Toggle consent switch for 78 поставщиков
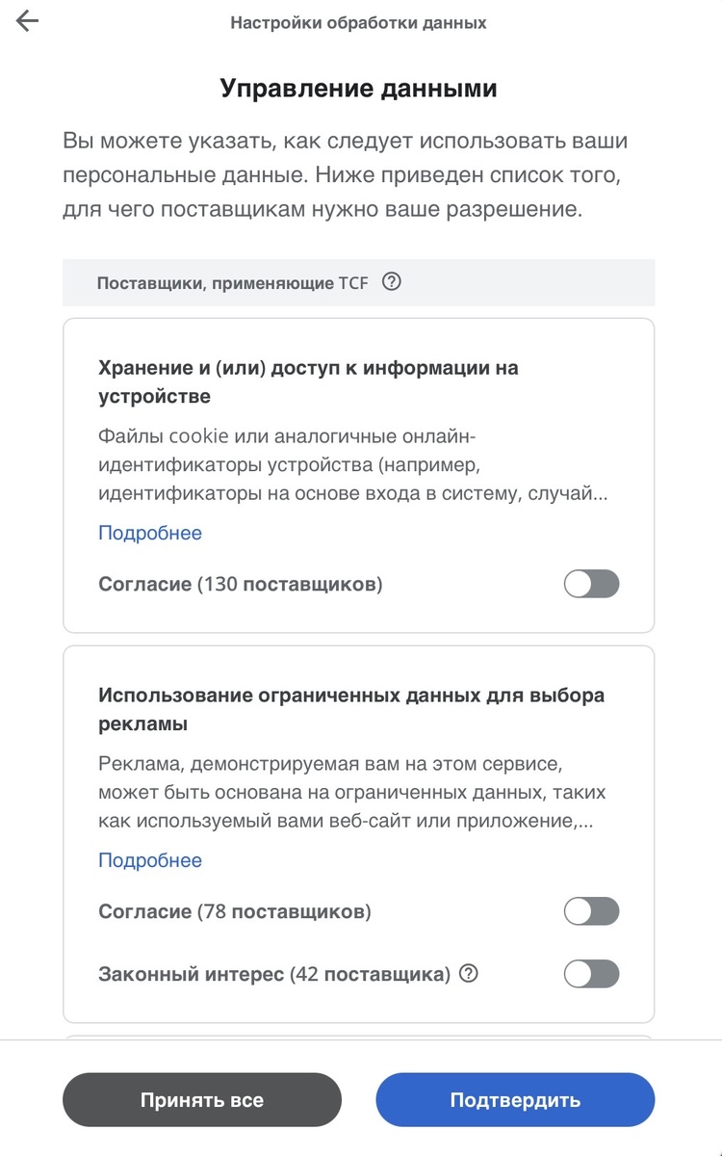The image size is (722, 1156). [591, 911]
